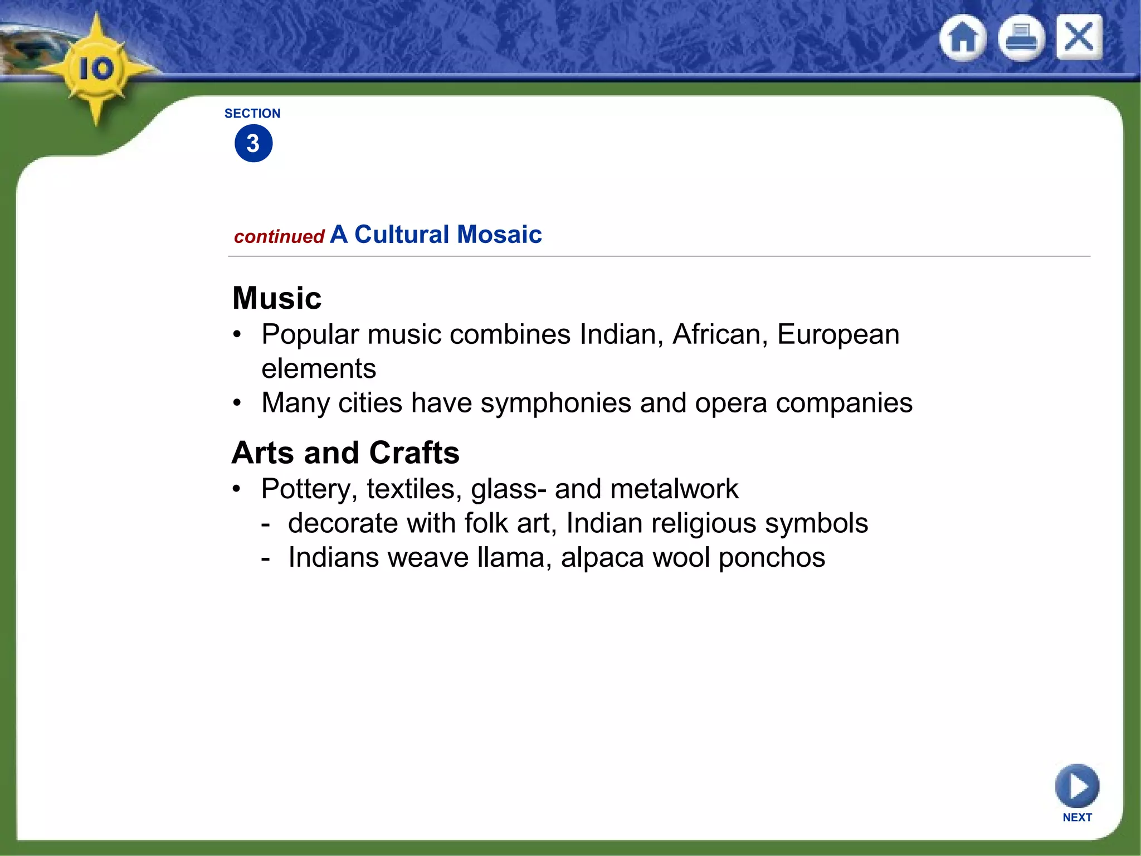Click the Print icon button
The width and height of the screenshot is (1141, 856).
[x=1021, y=38]
